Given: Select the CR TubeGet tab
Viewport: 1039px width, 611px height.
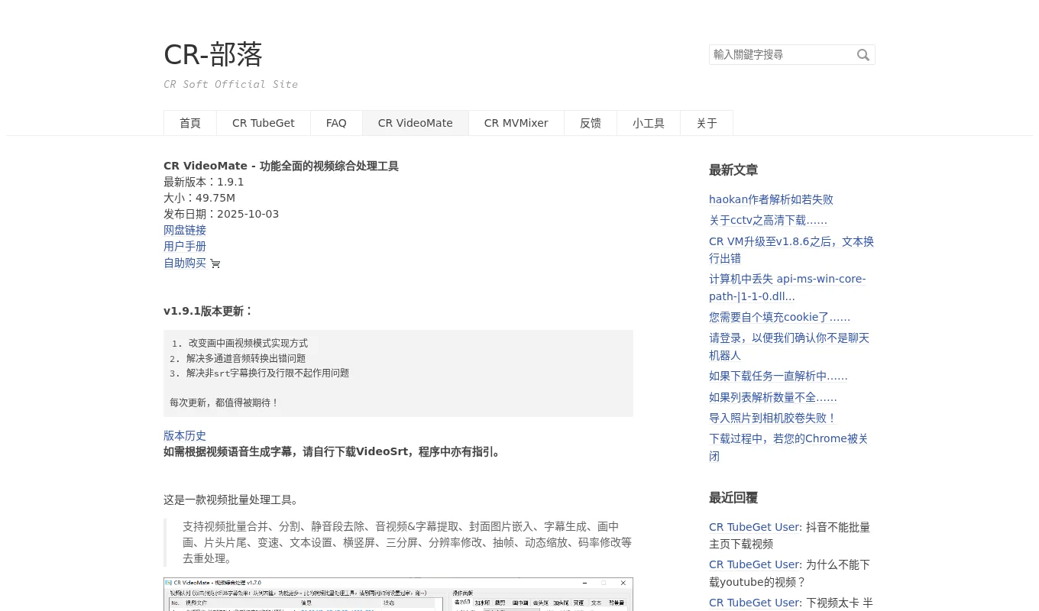Looking at the screenshot, I should 263,123.
